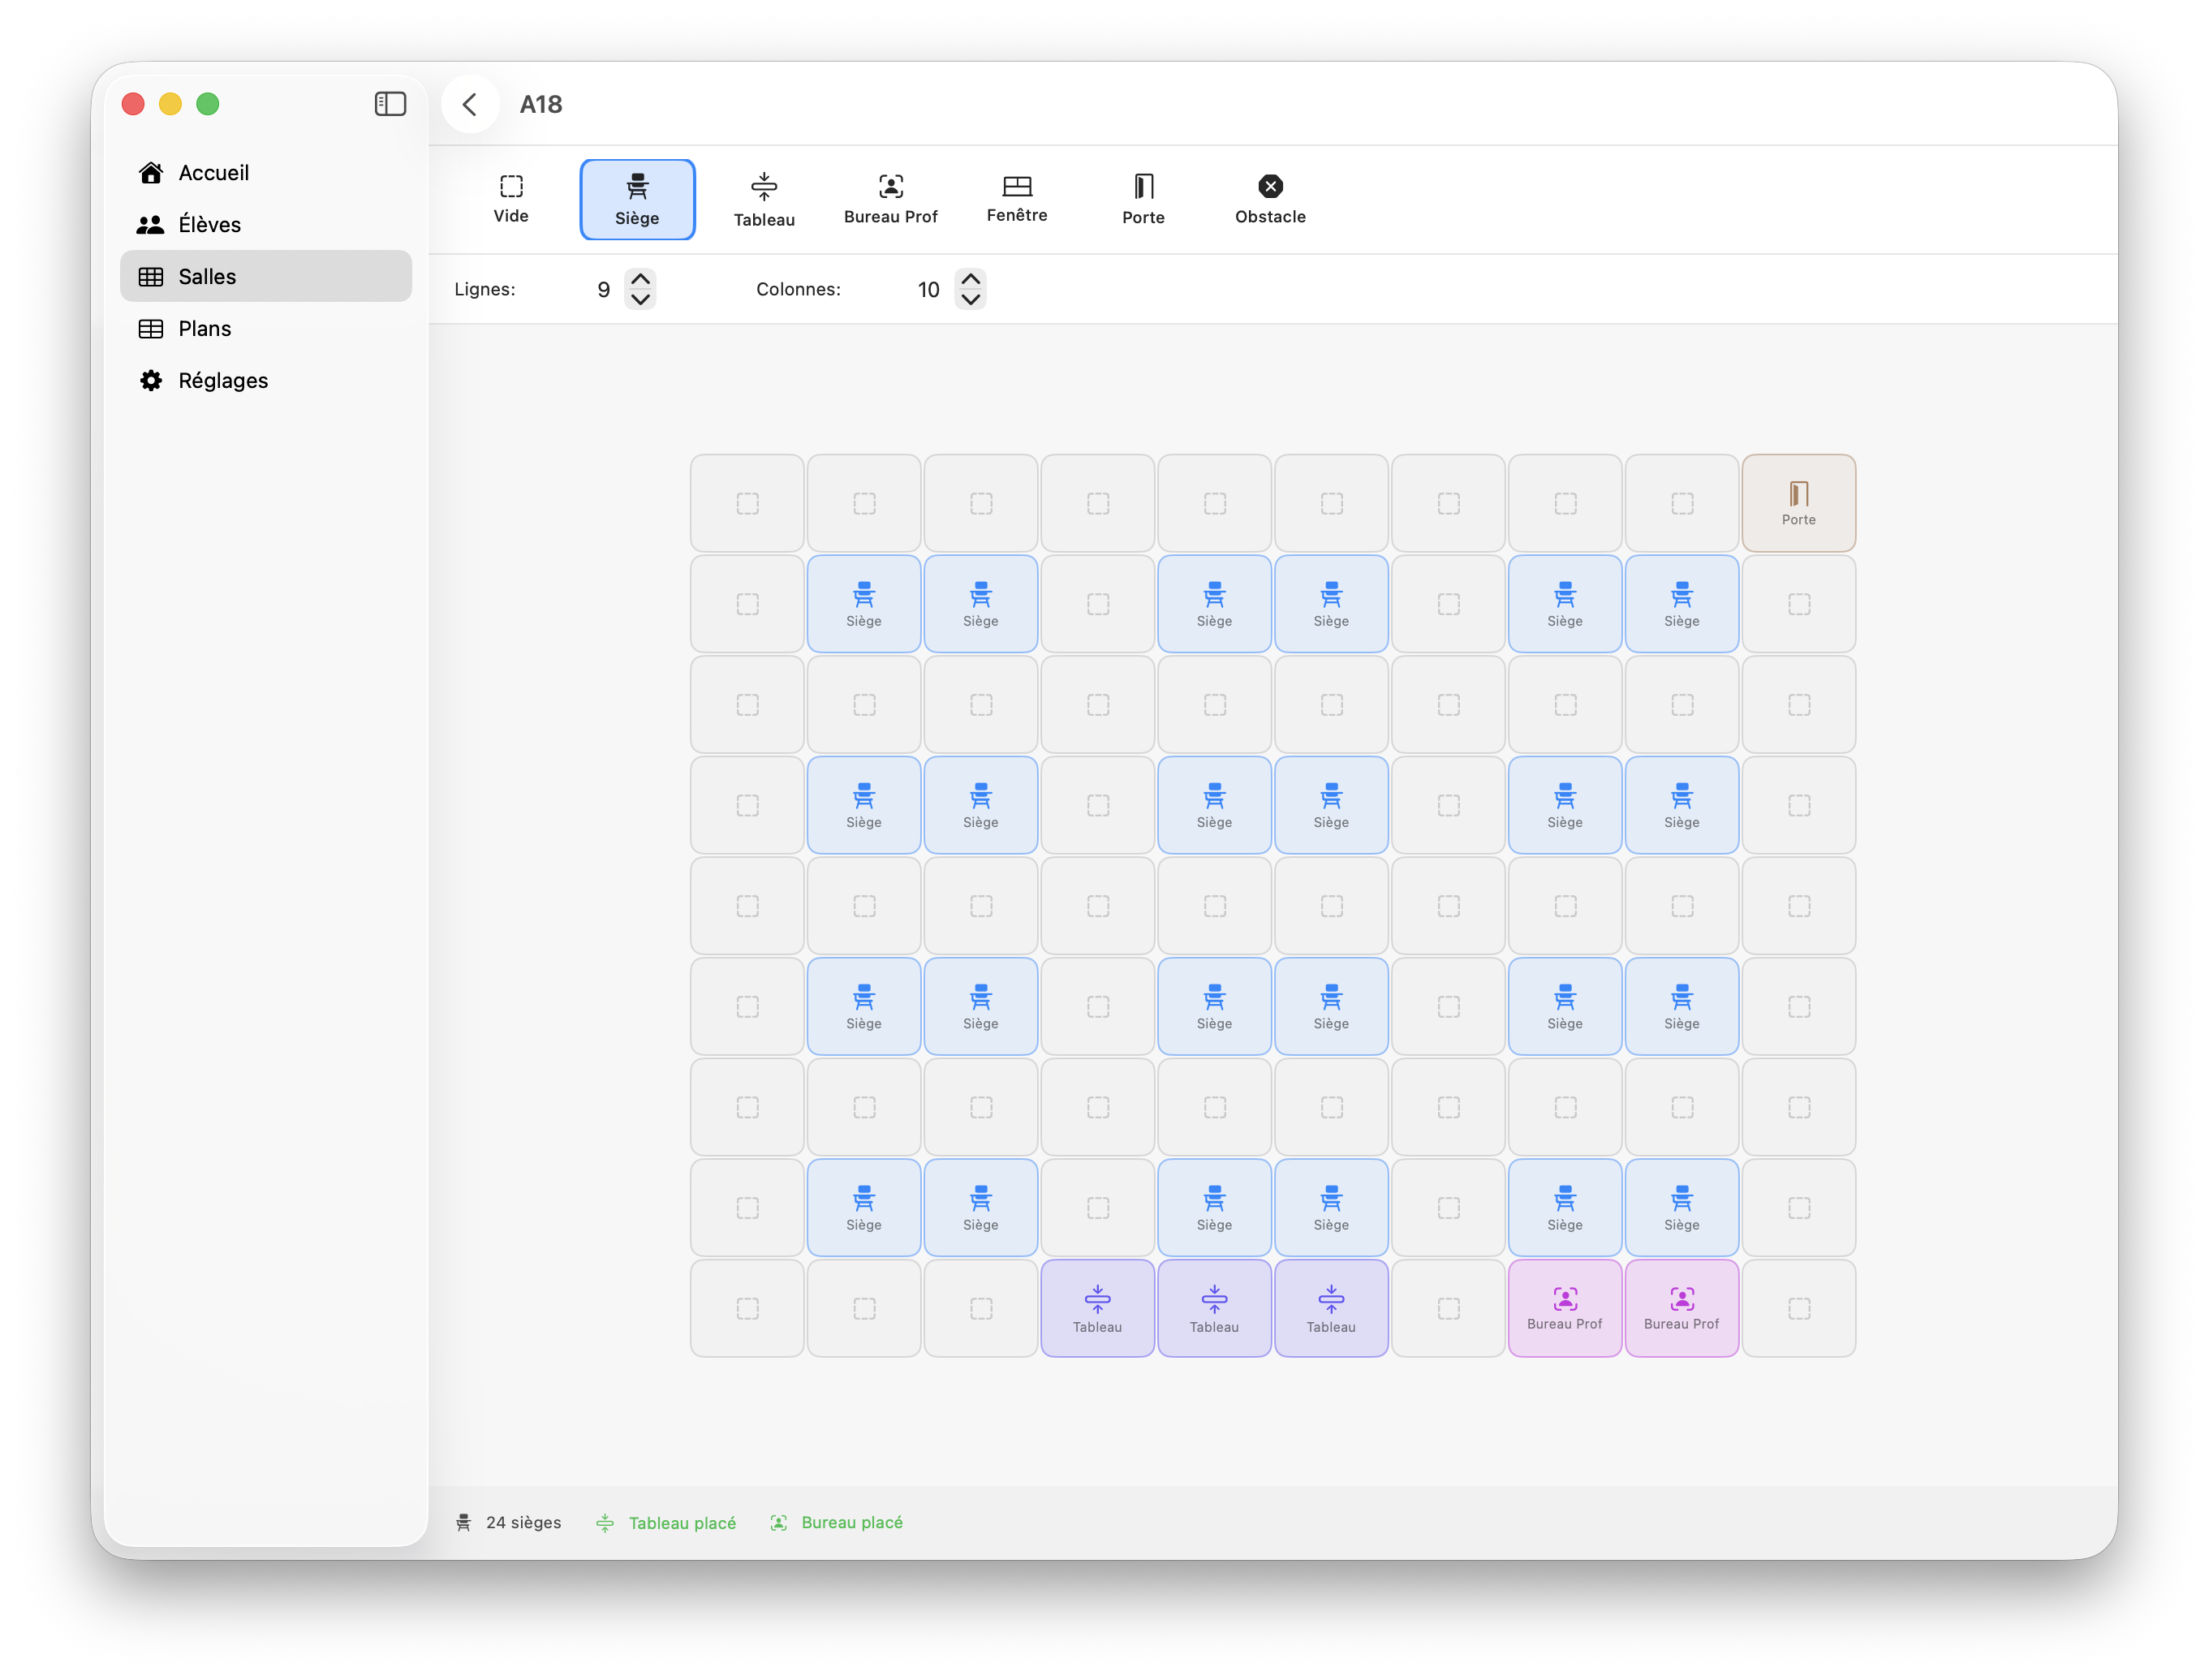Screen dimensions: 2209x1680
Task: Click the Siège cell at row 2, column 3
Action: point(981,604)
